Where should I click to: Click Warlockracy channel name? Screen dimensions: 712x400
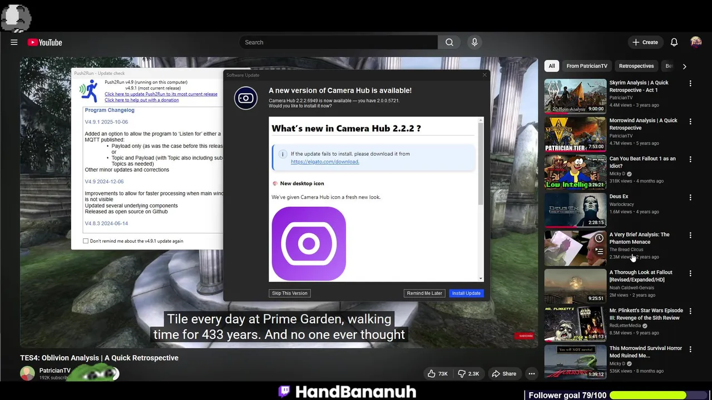[x=621, y=204]
